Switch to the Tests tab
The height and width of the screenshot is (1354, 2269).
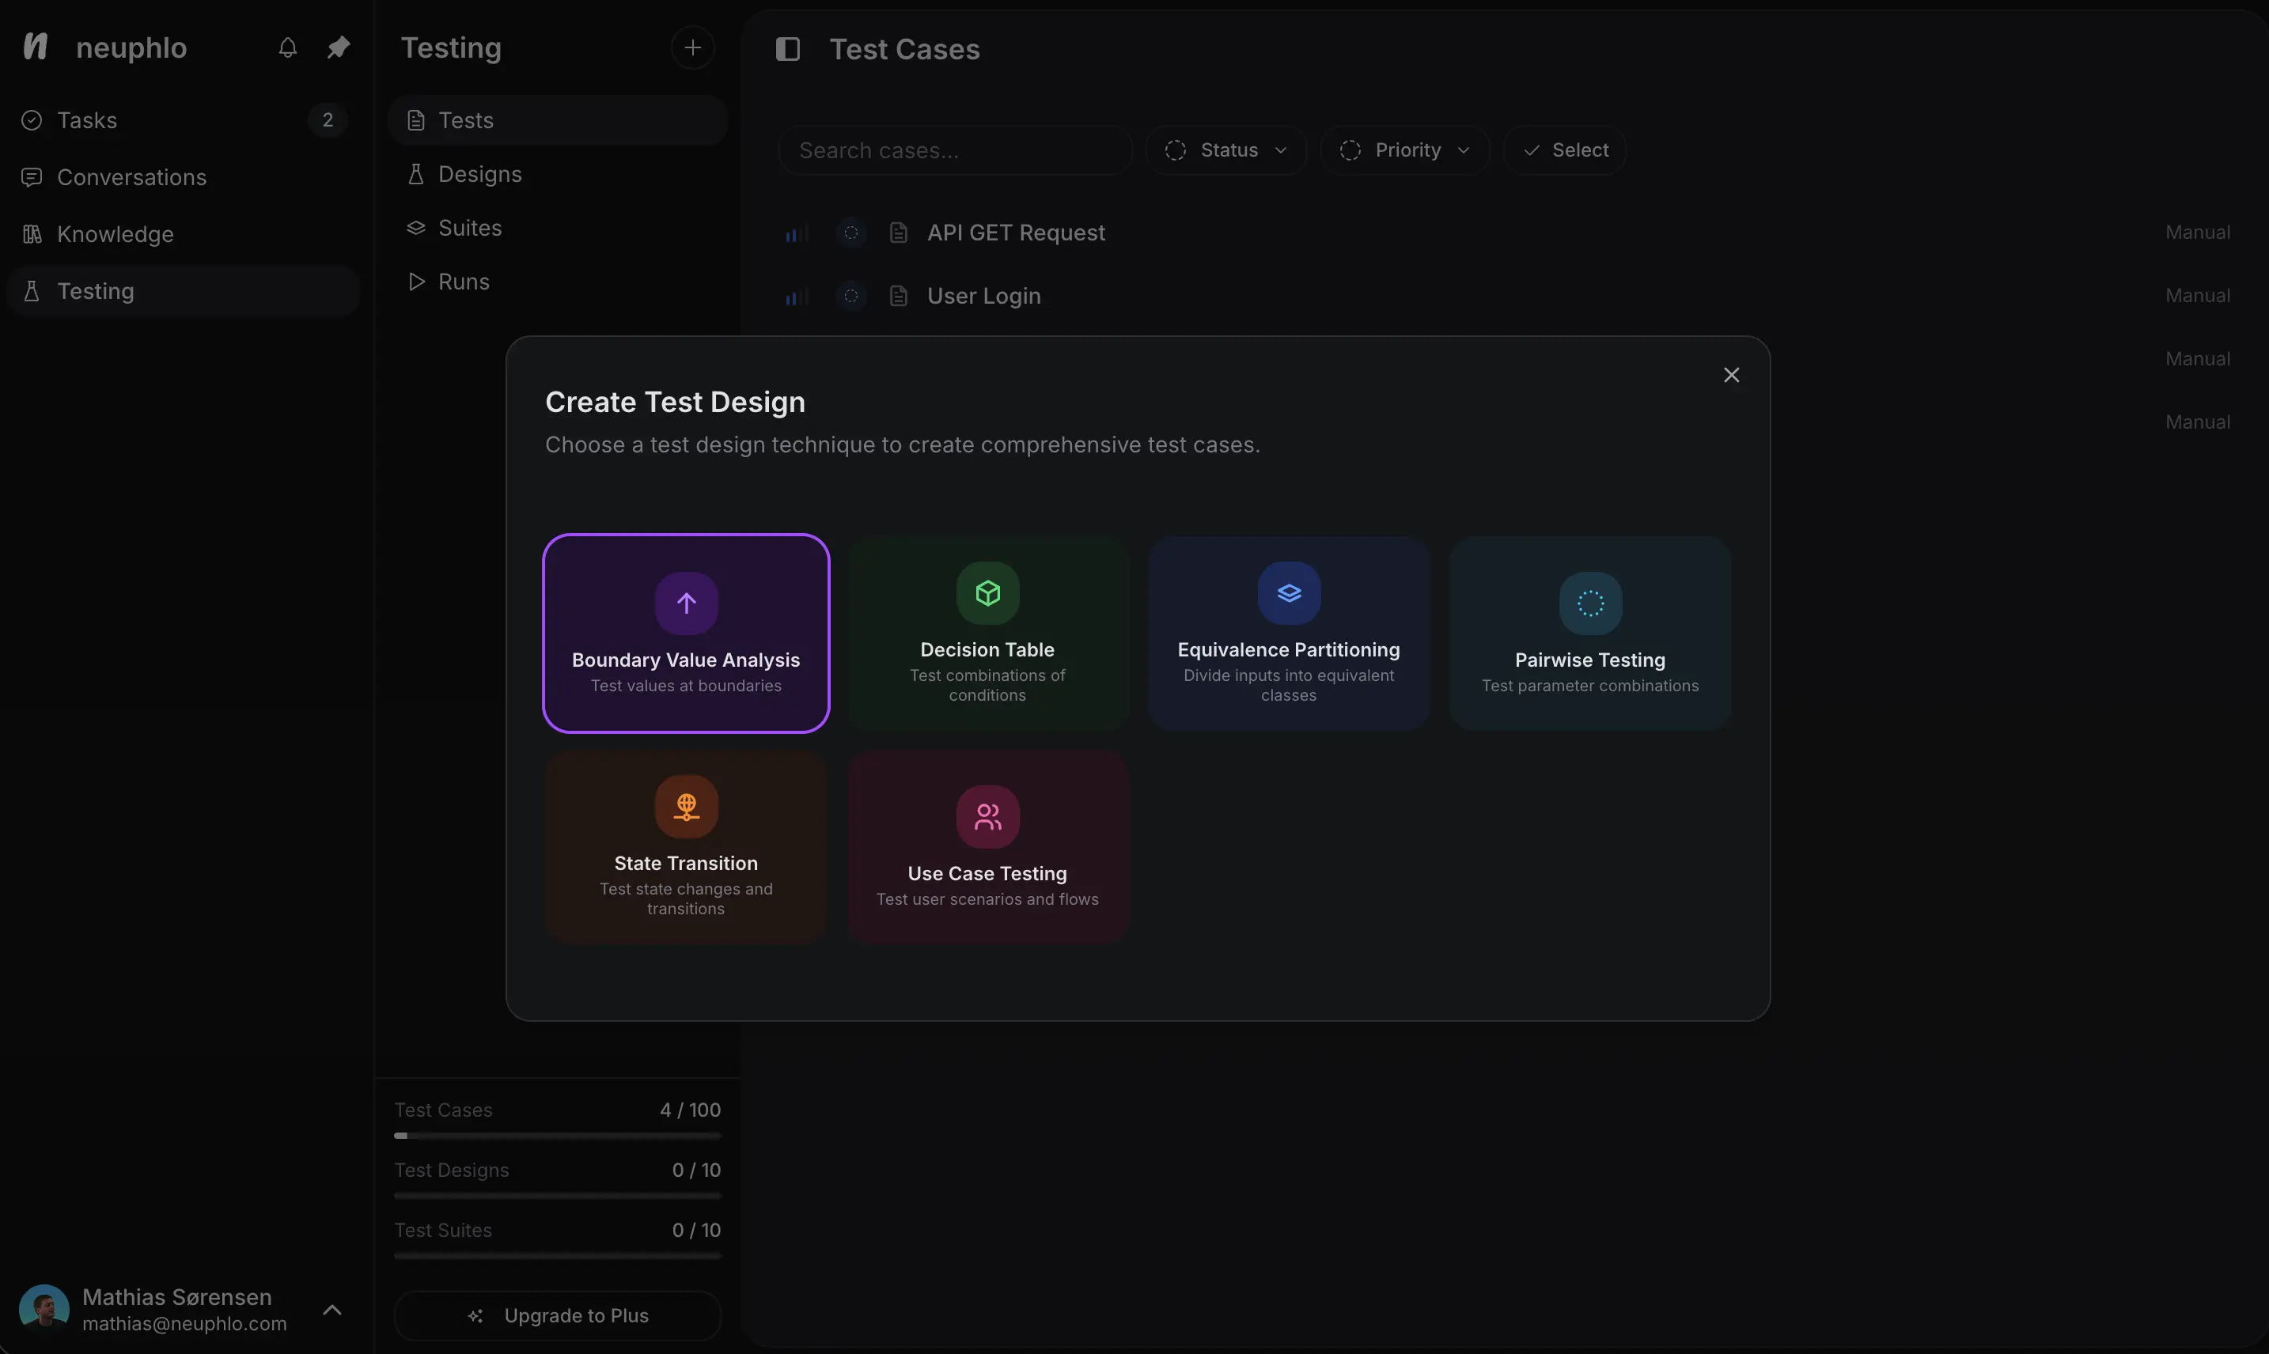click(x=465, y=119)
